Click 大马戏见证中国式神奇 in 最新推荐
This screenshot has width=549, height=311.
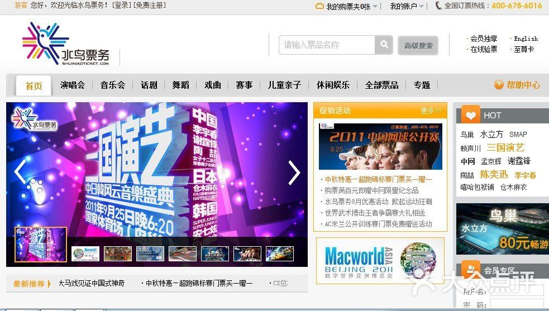[92, 283]
